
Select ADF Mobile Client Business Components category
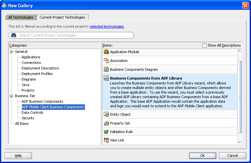(x=53, y=107)
